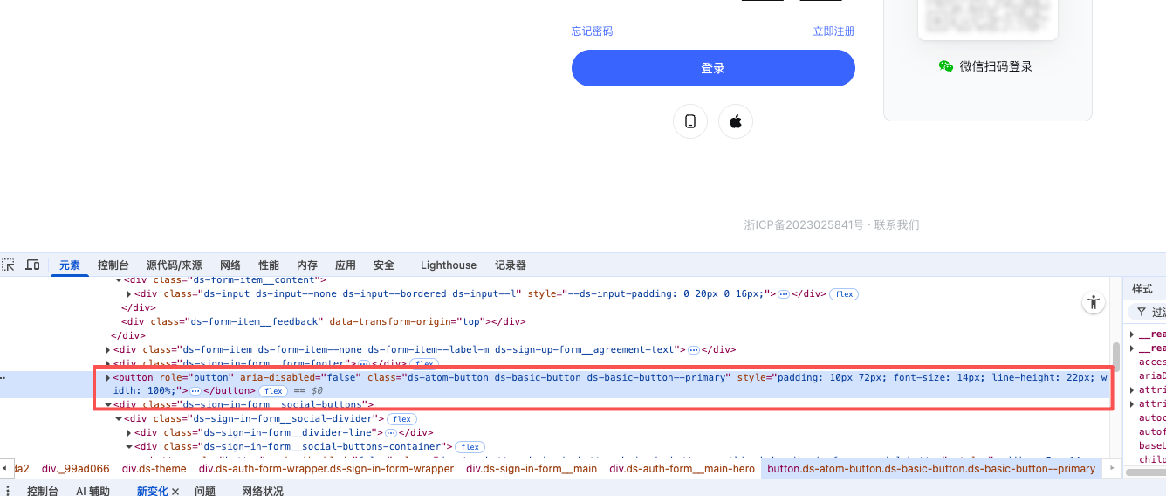Collapse the ds-sign-in-form__social-divider div
Image resolution: width=1166 pixels, height=496 pixels.
click(119, 419)
